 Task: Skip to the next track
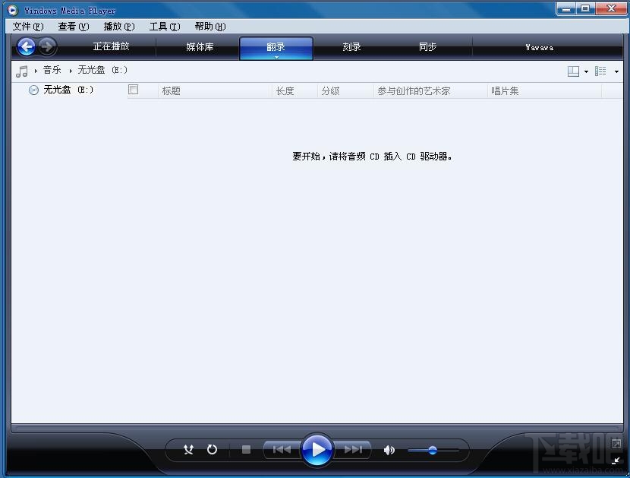pyautogui.click(x=353, y=449)
